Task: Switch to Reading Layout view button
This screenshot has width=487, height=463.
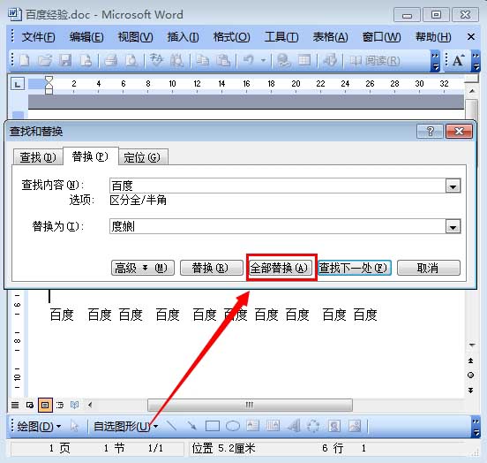Action: 74,405
